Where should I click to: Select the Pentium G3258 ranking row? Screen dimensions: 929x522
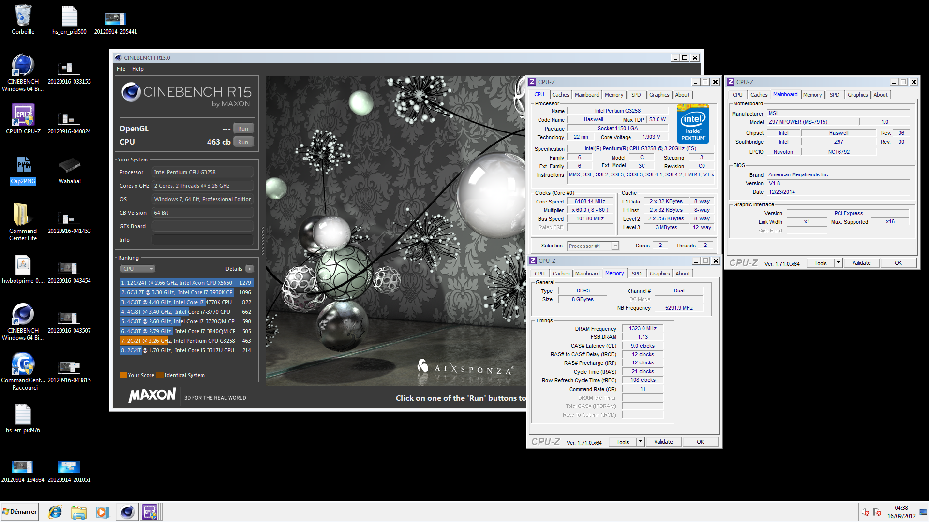click(x=186, y=341)
